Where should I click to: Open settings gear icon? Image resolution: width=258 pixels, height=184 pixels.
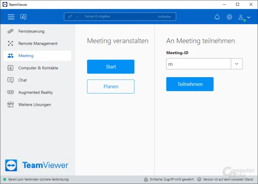click(x=229, y=17)
